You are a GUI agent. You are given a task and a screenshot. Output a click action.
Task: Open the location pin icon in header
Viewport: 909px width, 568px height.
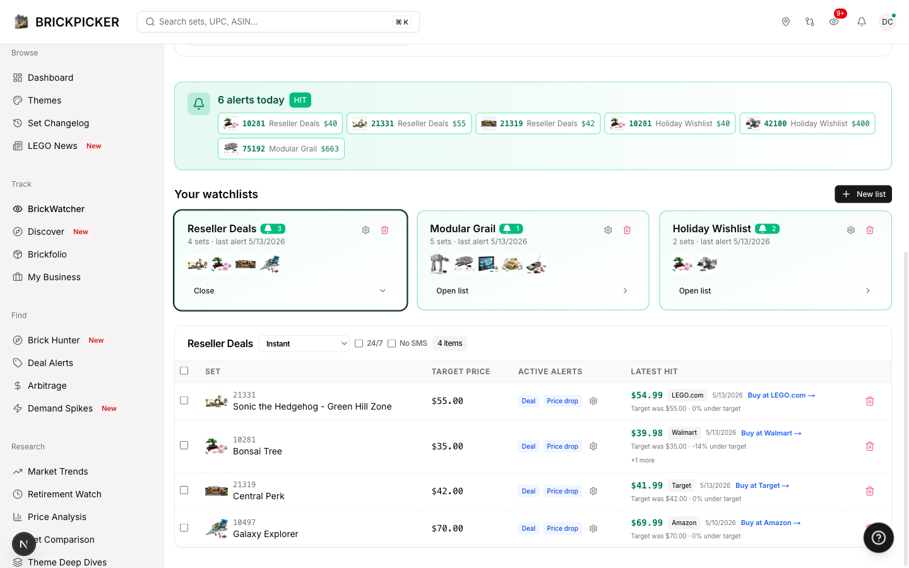(786, 21)
